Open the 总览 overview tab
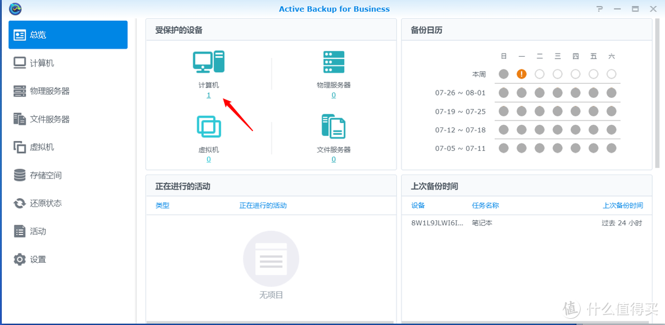Image resolution: width=665 pixels, height=325 pixels. (68, 34)
